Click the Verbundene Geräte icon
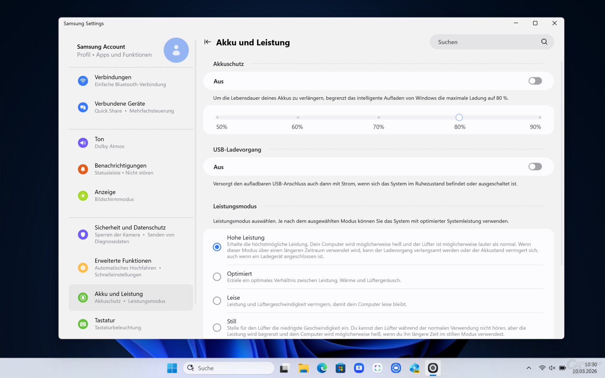This screenshot has height=378, width=605. 83,107
